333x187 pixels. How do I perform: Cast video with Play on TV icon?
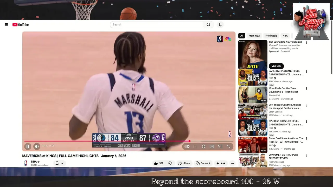[220, 146]
